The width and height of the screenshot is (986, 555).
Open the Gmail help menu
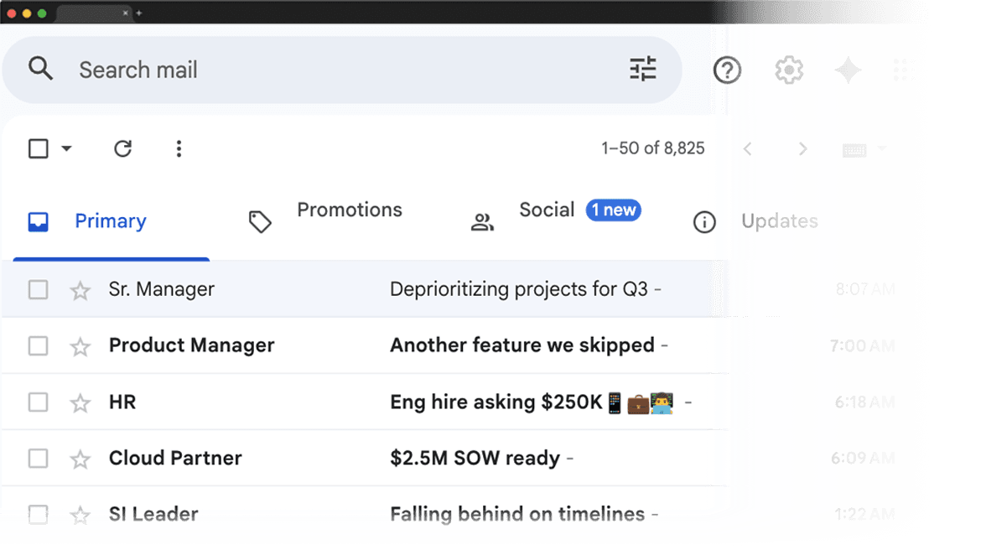(x=727, y=70)
